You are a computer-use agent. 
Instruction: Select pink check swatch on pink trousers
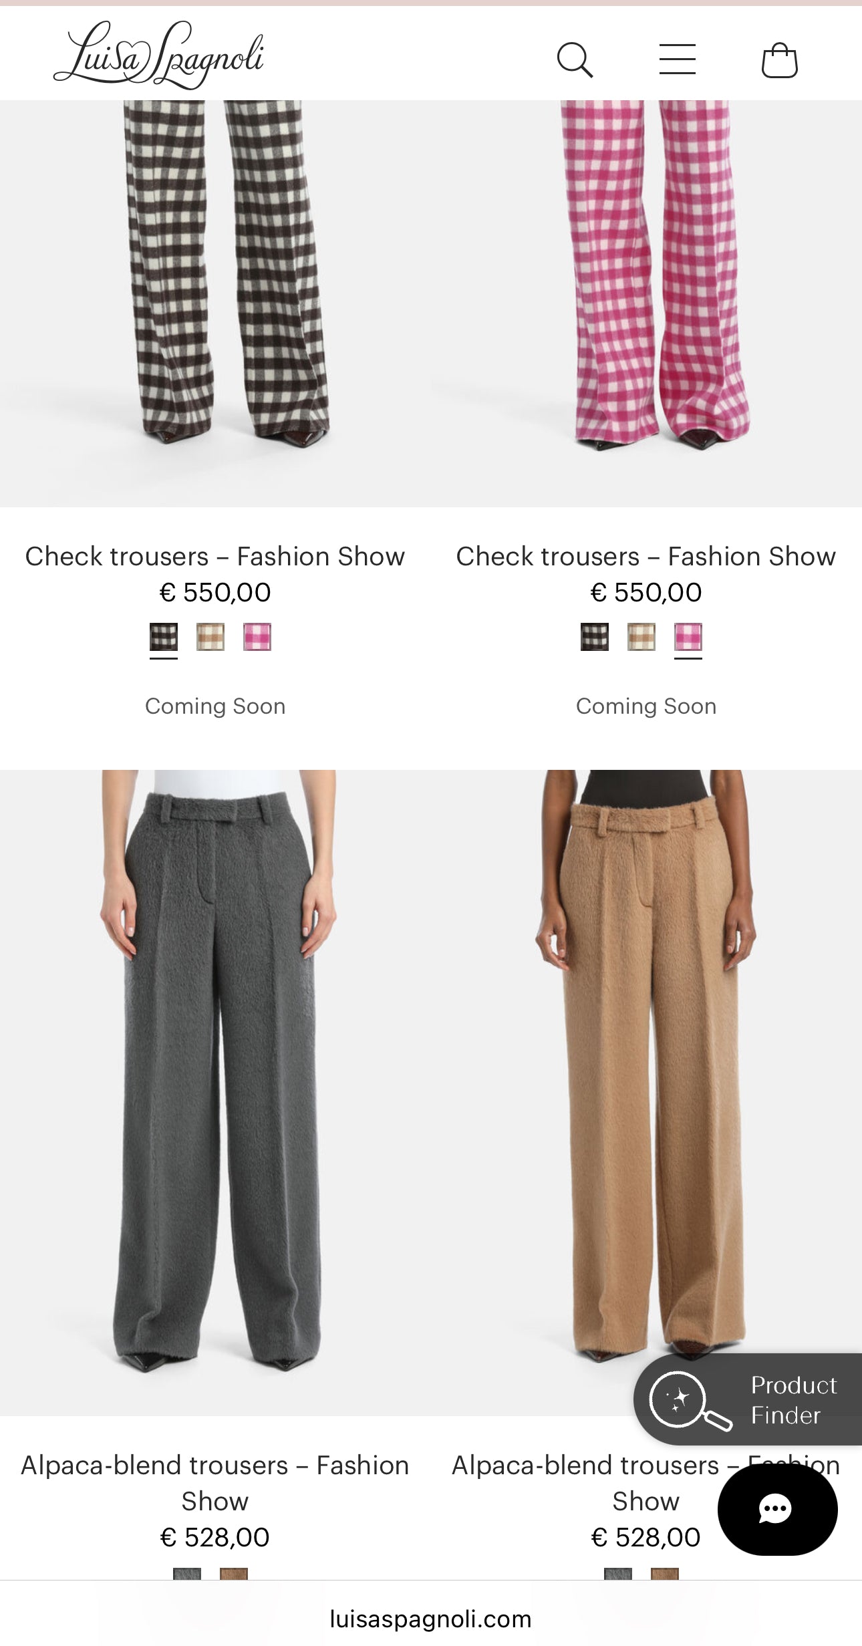tap(688, 637)
